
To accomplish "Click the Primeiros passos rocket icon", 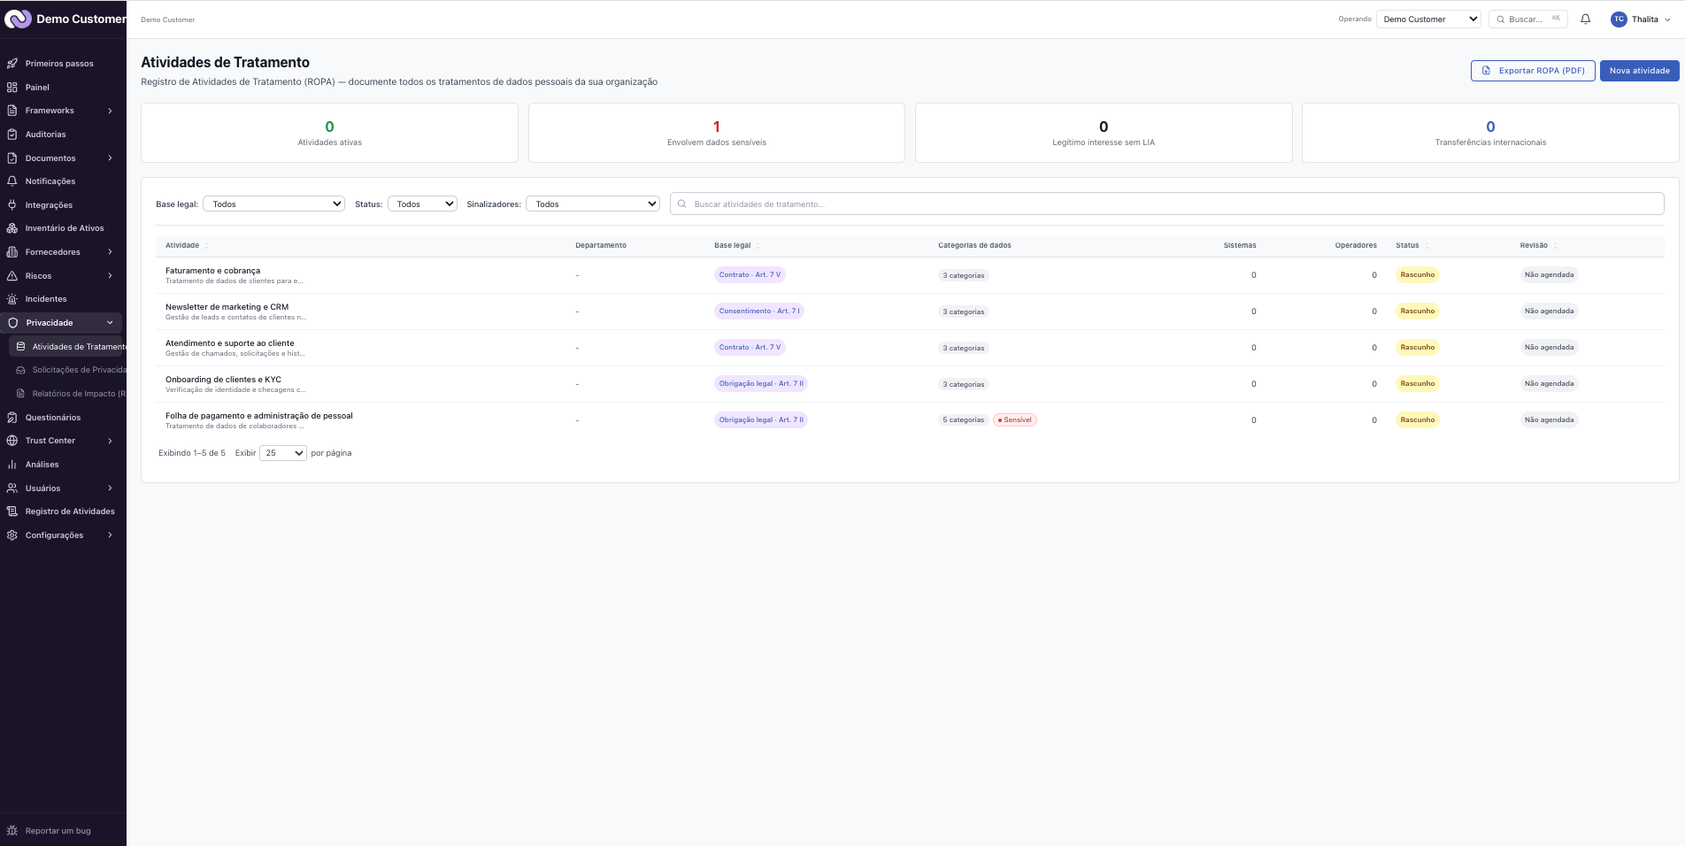I will click(x=12, y=64).
